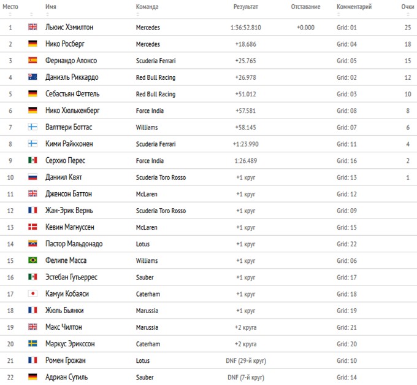Sort table by Имя column header
Image resolution: width=417 pixels, height=385 pixels.
(50, 7)
